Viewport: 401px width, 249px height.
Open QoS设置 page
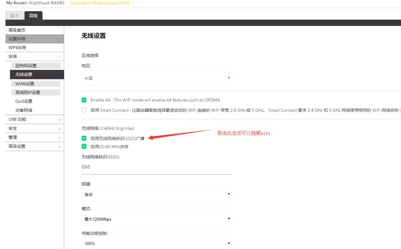[x=24, y=101]
